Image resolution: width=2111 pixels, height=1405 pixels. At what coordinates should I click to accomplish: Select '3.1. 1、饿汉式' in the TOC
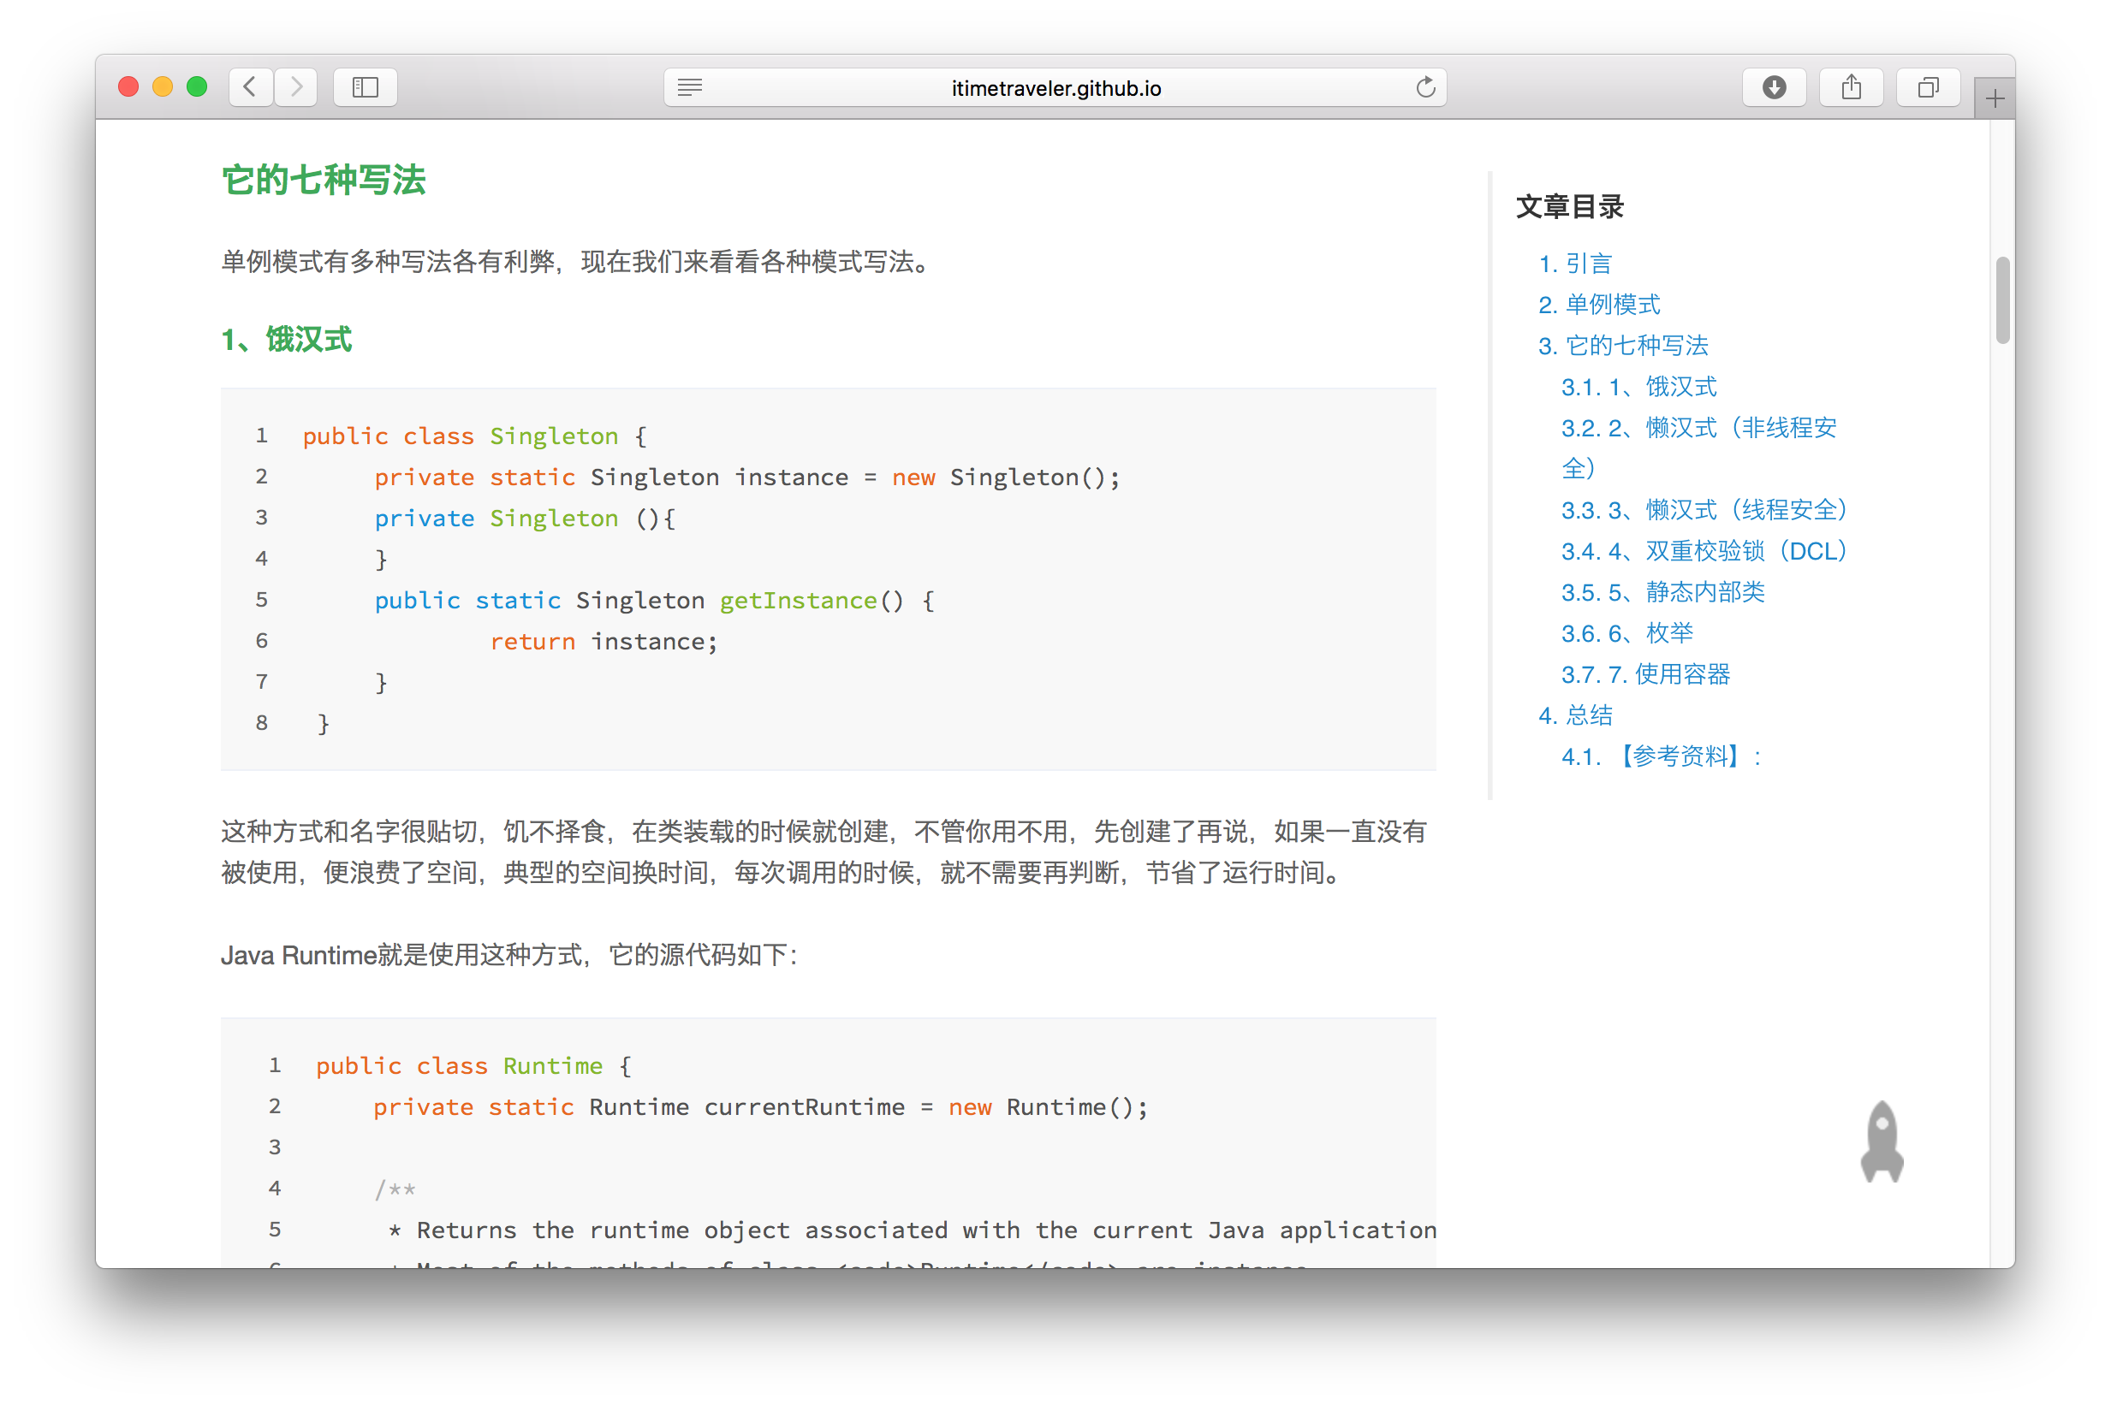coord(1638,386)
